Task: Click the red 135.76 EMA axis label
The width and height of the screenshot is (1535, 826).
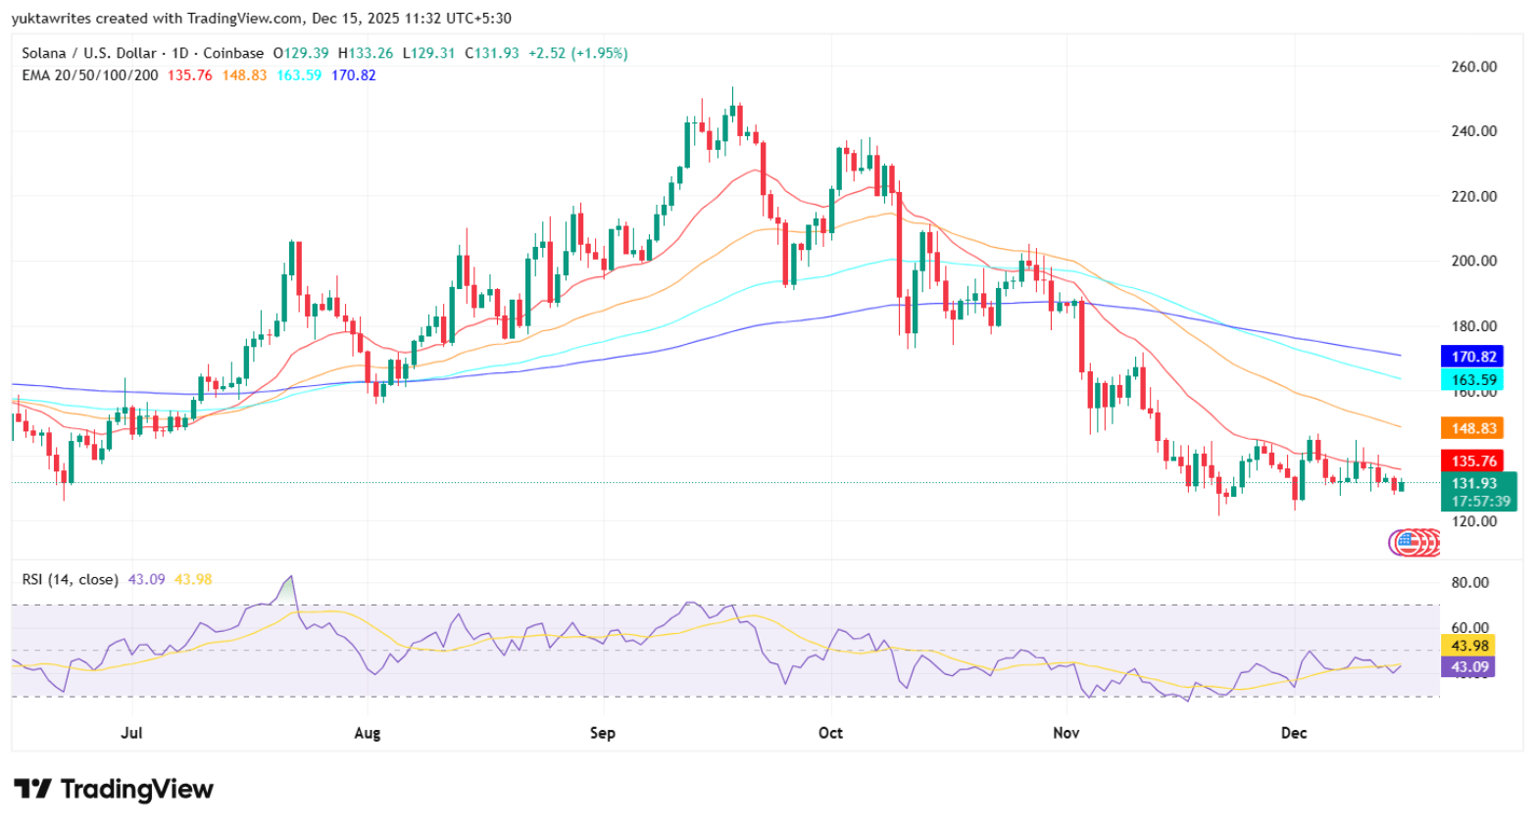Action: tap(1472, 461)
